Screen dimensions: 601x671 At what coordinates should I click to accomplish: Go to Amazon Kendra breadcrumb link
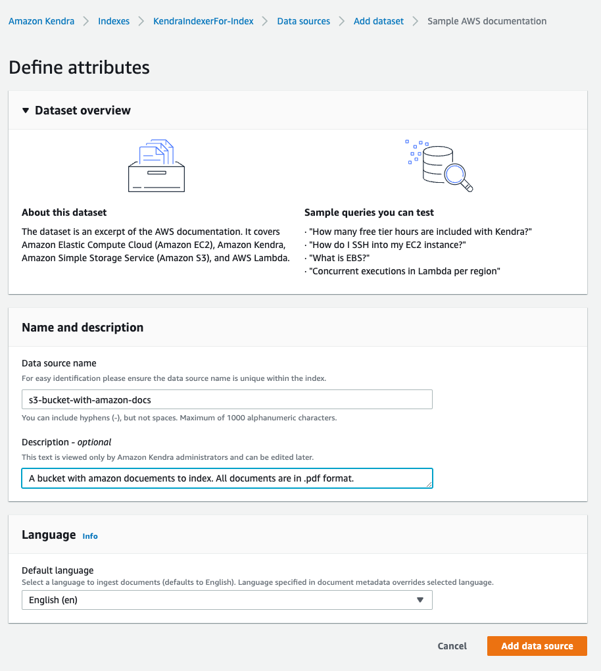click(41, 21)
